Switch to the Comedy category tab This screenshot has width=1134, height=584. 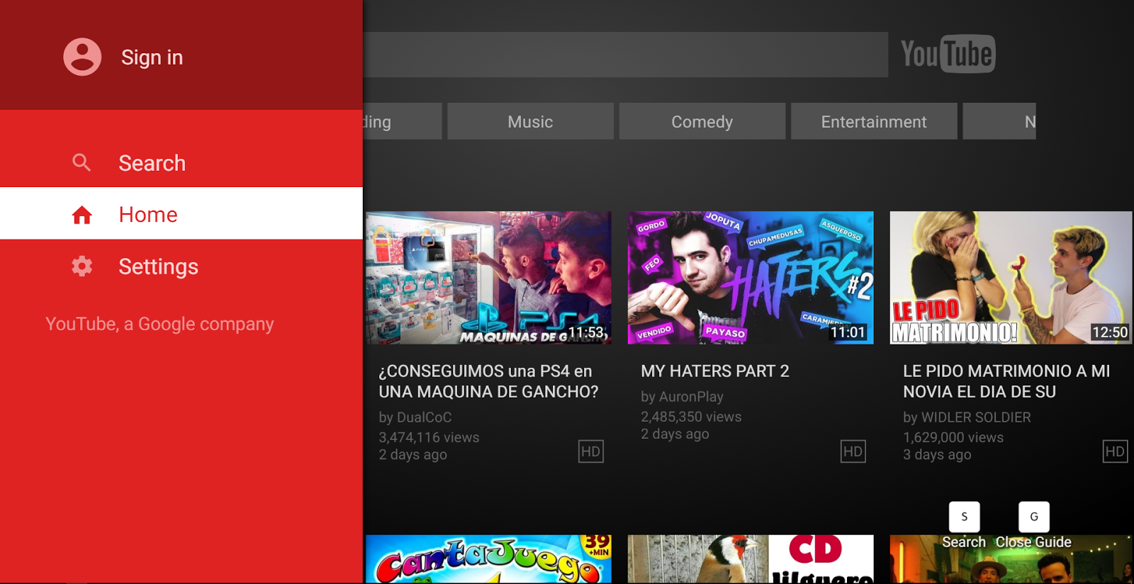click(x=702, y=121)
